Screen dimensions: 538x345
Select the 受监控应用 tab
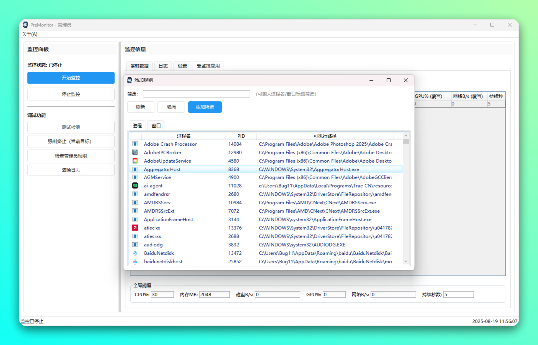click(x=208, y=66)
